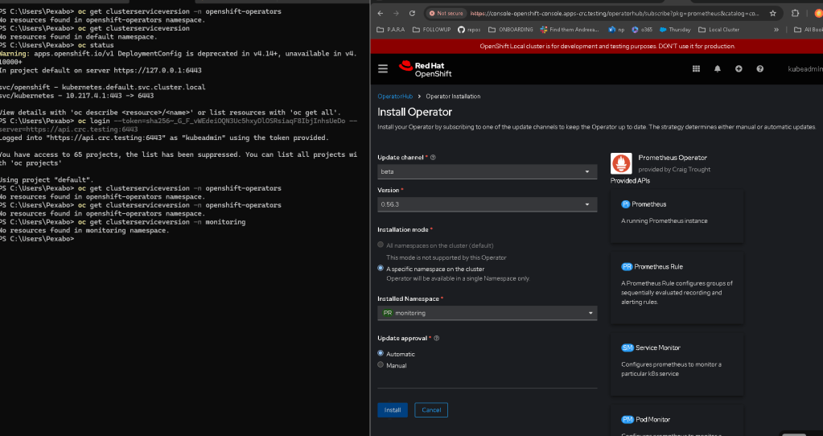Click the browser address bar URL

coord(614,13)
